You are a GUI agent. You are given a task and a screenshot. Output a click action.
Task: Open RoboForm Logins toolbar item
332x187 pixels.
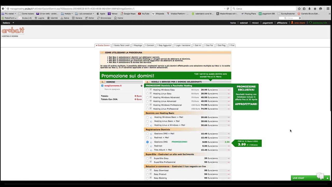[x=39, y=18]
